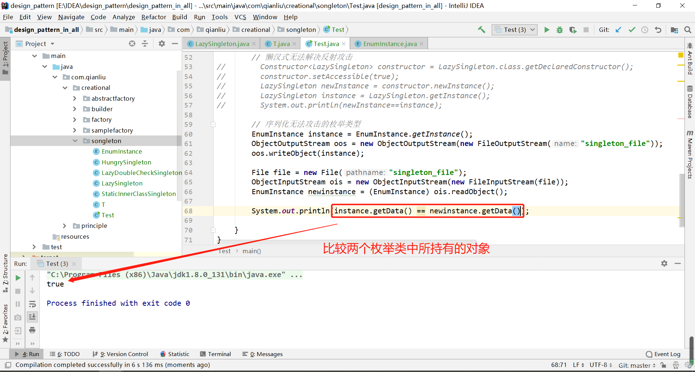
Task: Open the Analyze menu
Action: pos(123,17)
